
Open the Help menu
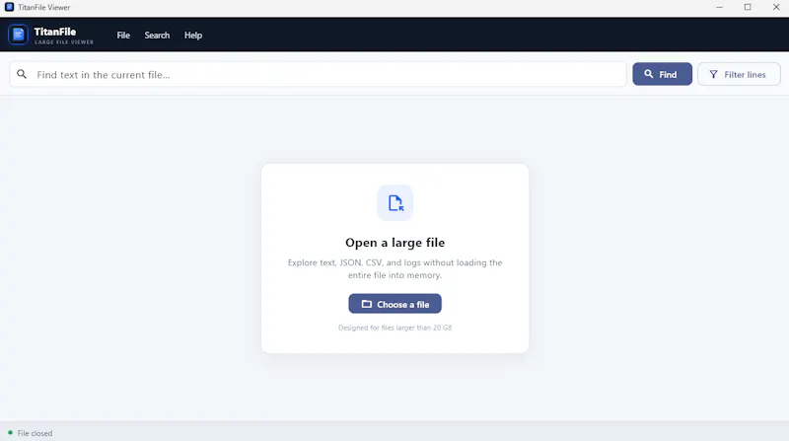tap(193, 36)
